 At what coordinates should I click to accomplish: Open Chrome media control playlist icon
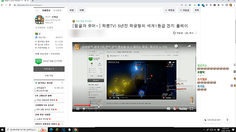coord(222,5)
